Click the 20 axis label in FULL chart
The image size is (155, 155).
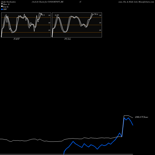click(x=100, y=30)
